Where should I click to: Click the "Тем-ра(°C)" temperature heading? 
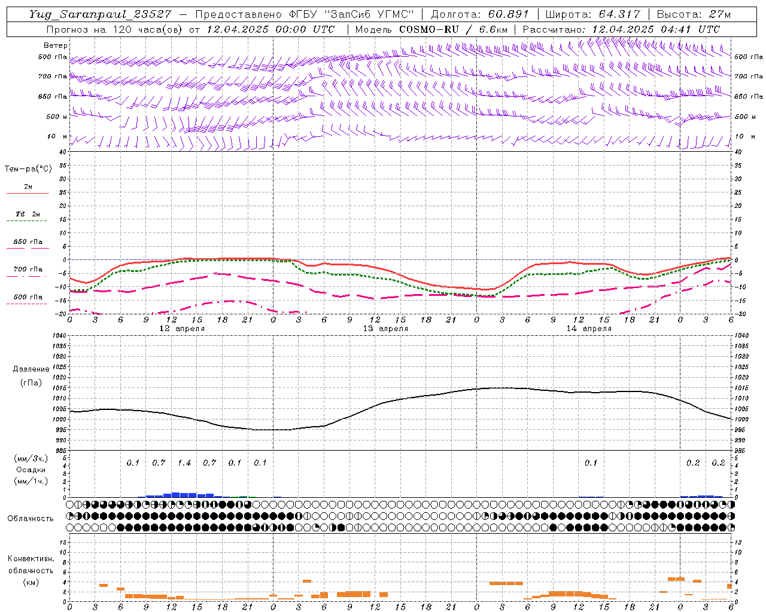[x=28, y=169]
